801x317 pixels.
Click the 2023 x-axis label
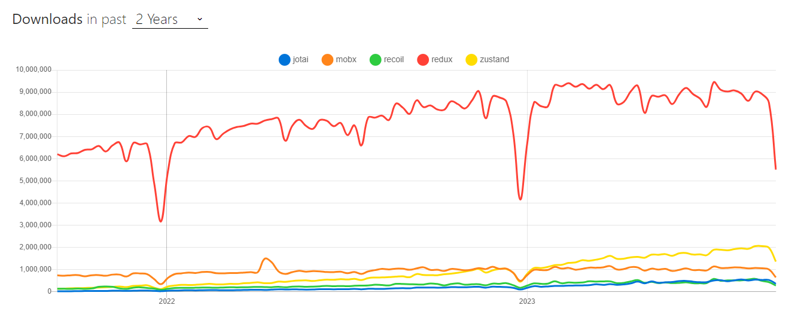pos(527,302)
